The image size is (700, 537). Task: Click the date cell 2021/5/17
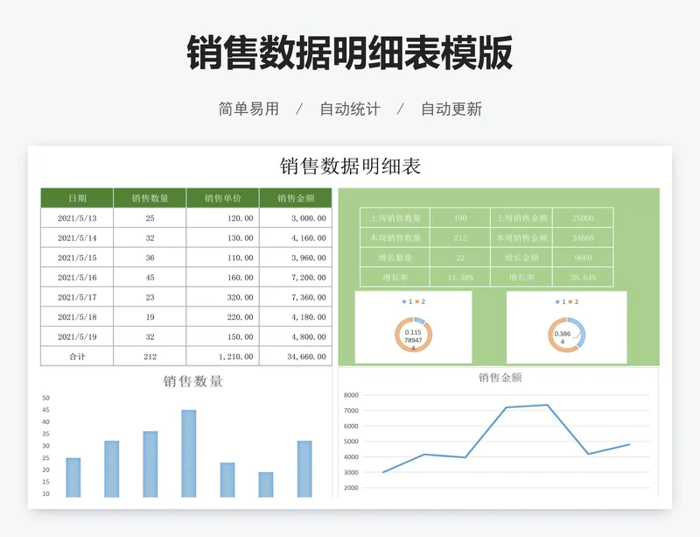click(77, 297)
